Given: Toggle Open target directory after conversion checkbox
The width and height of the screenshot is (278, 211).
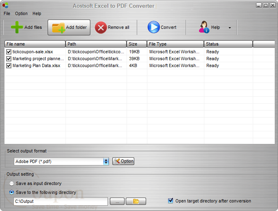Looking at the screenshot, I should 171,201.
